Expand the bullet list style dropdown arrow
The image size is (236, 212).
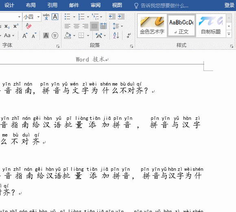(x=74, y=17)
